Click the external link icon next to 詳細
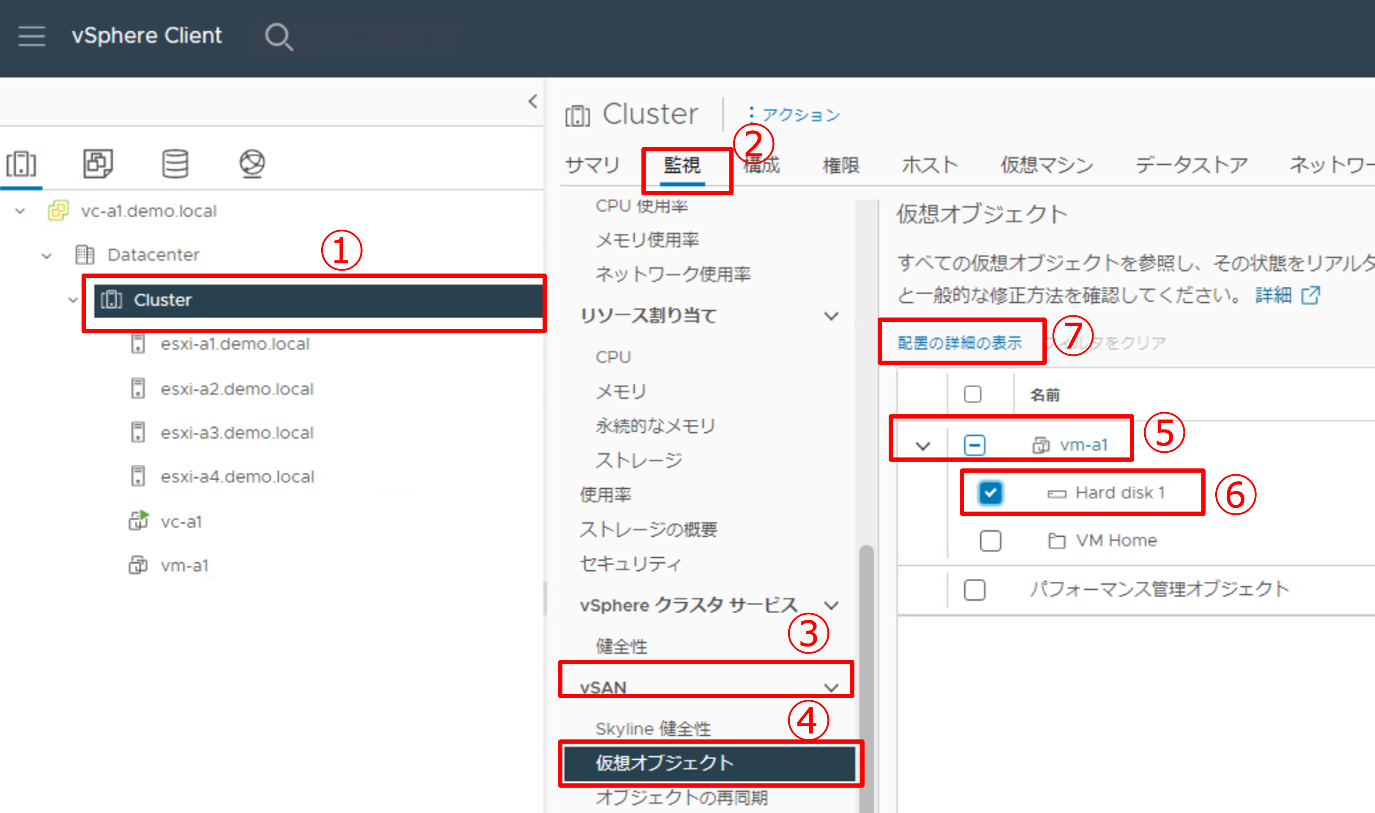Viewport: 1375px width, 813px height. pyautogui.click(x=1311, y=295)
